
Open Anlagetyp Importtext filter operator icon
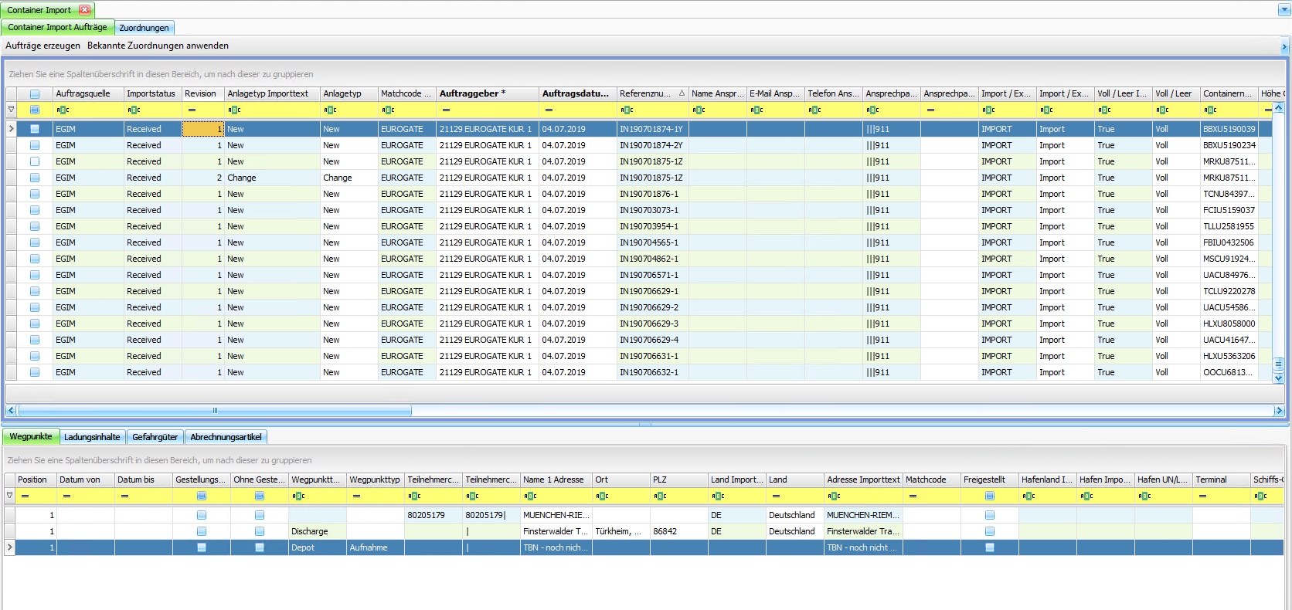234,110
